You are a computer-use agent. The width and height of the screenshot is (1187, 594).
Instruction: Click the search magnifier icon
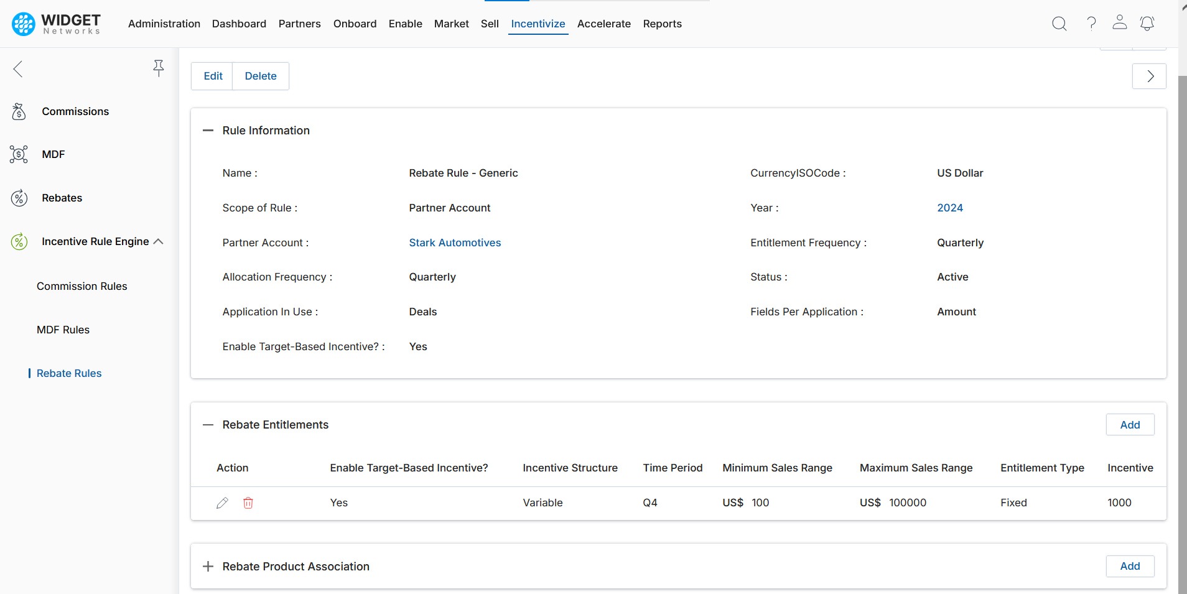point(1059,24)
